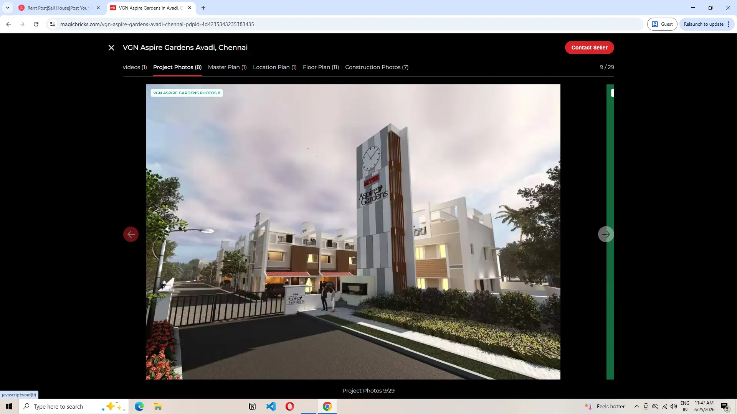Open Opera browser from the taskbar
Screen dimensions: 737x414
[290, 406]
